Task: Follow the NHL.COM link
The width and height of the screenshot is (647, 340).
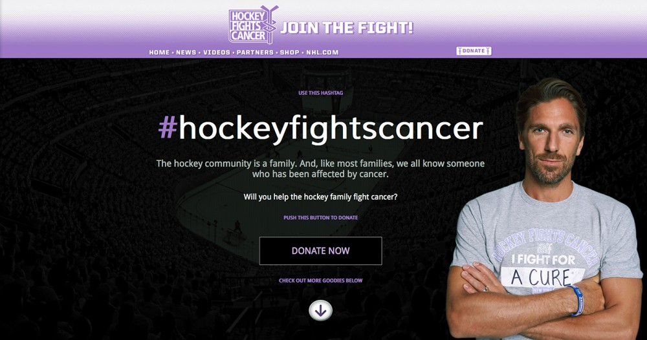Action: 322,52
